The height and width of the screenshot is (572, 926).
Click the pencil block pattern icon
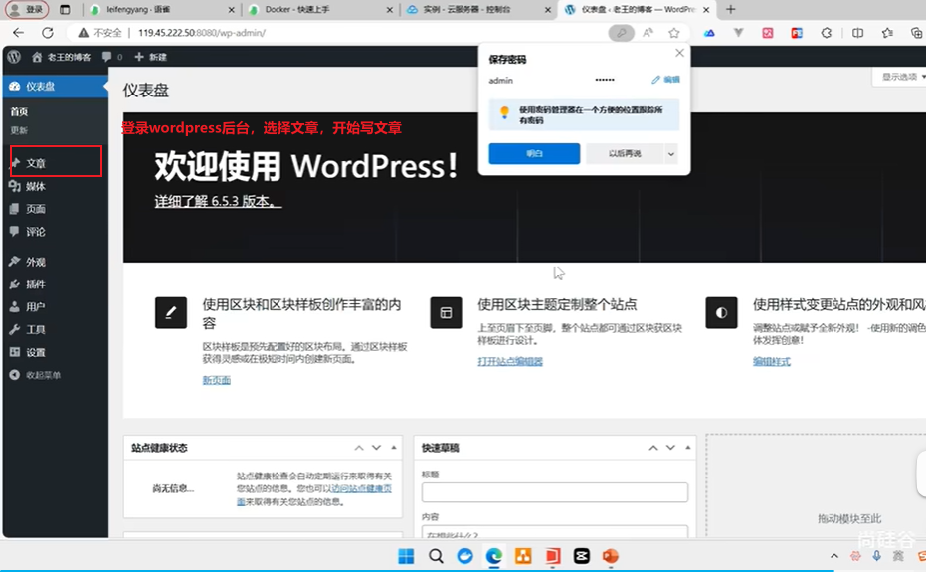171,312
